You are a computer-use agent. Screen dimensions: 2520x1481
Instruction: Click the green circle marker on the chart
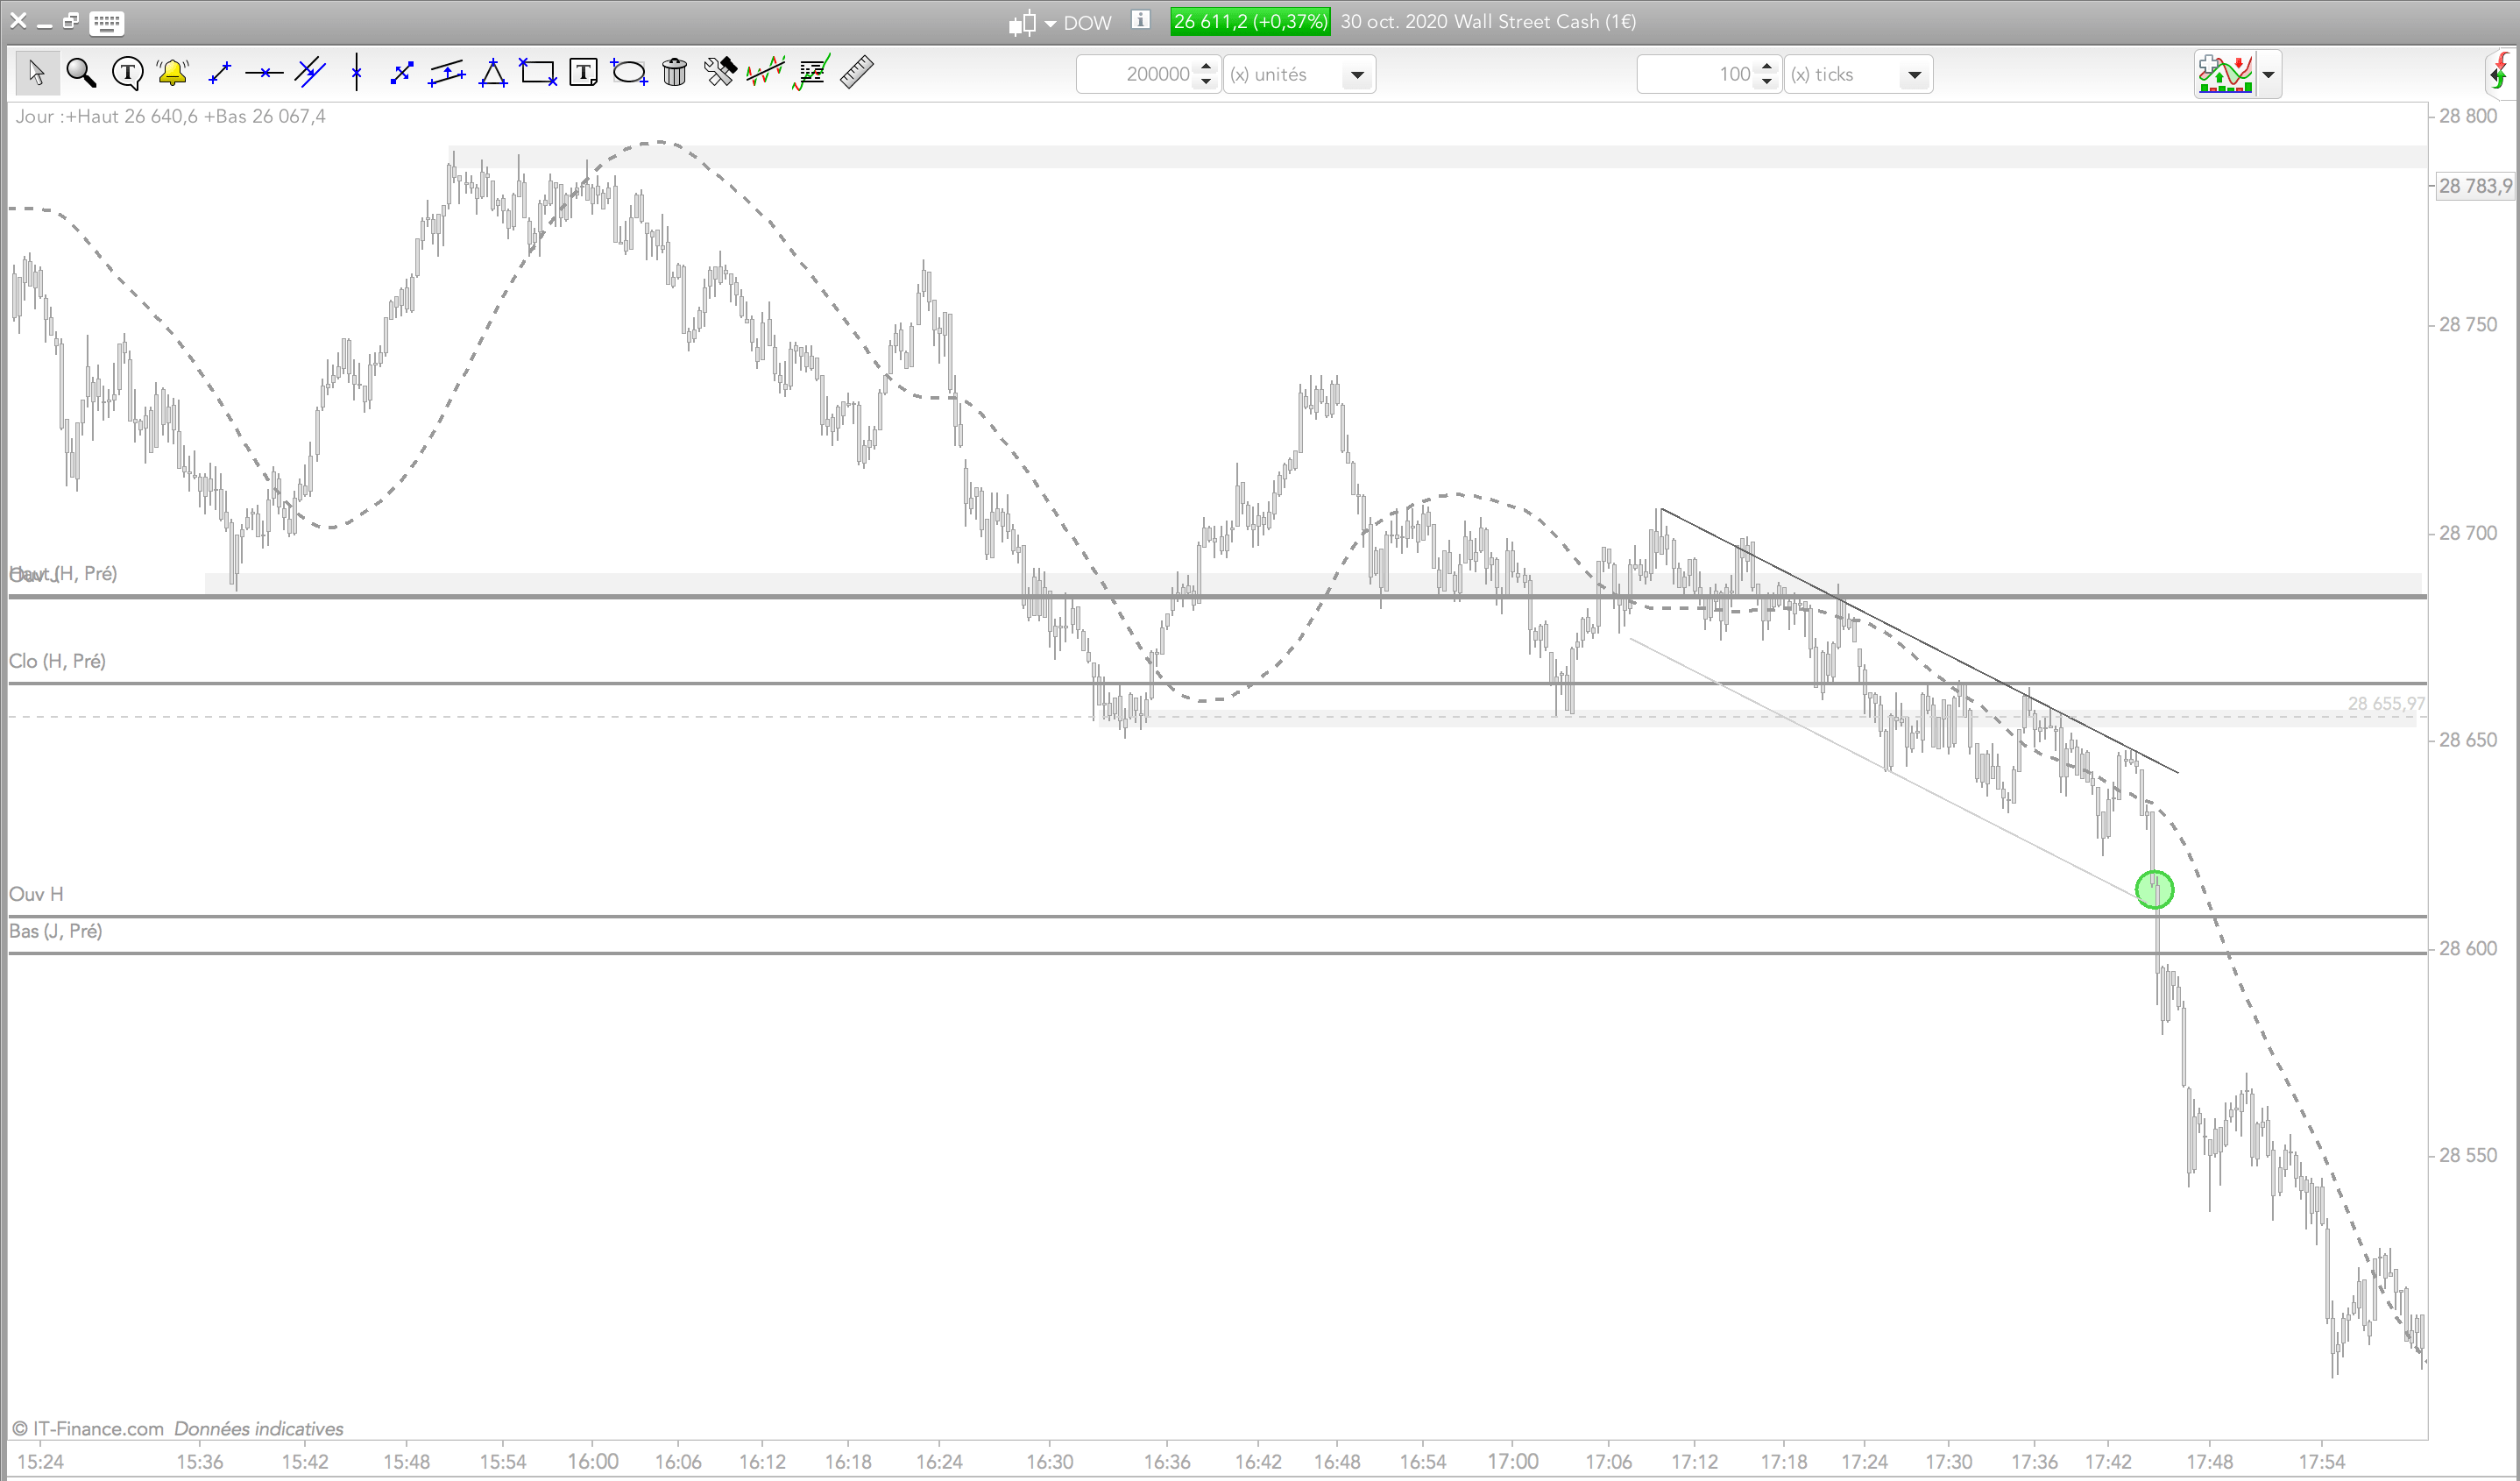(x=2154, y=889)
